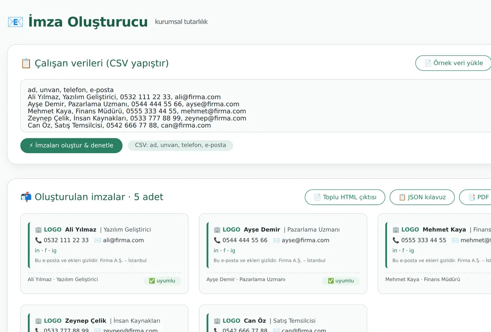The height and width of the screenshot is (332, 491).
Task: Click the caption Ali Yılmaz · Yazılım Geliştirici
Action: [x=63, y=279]
